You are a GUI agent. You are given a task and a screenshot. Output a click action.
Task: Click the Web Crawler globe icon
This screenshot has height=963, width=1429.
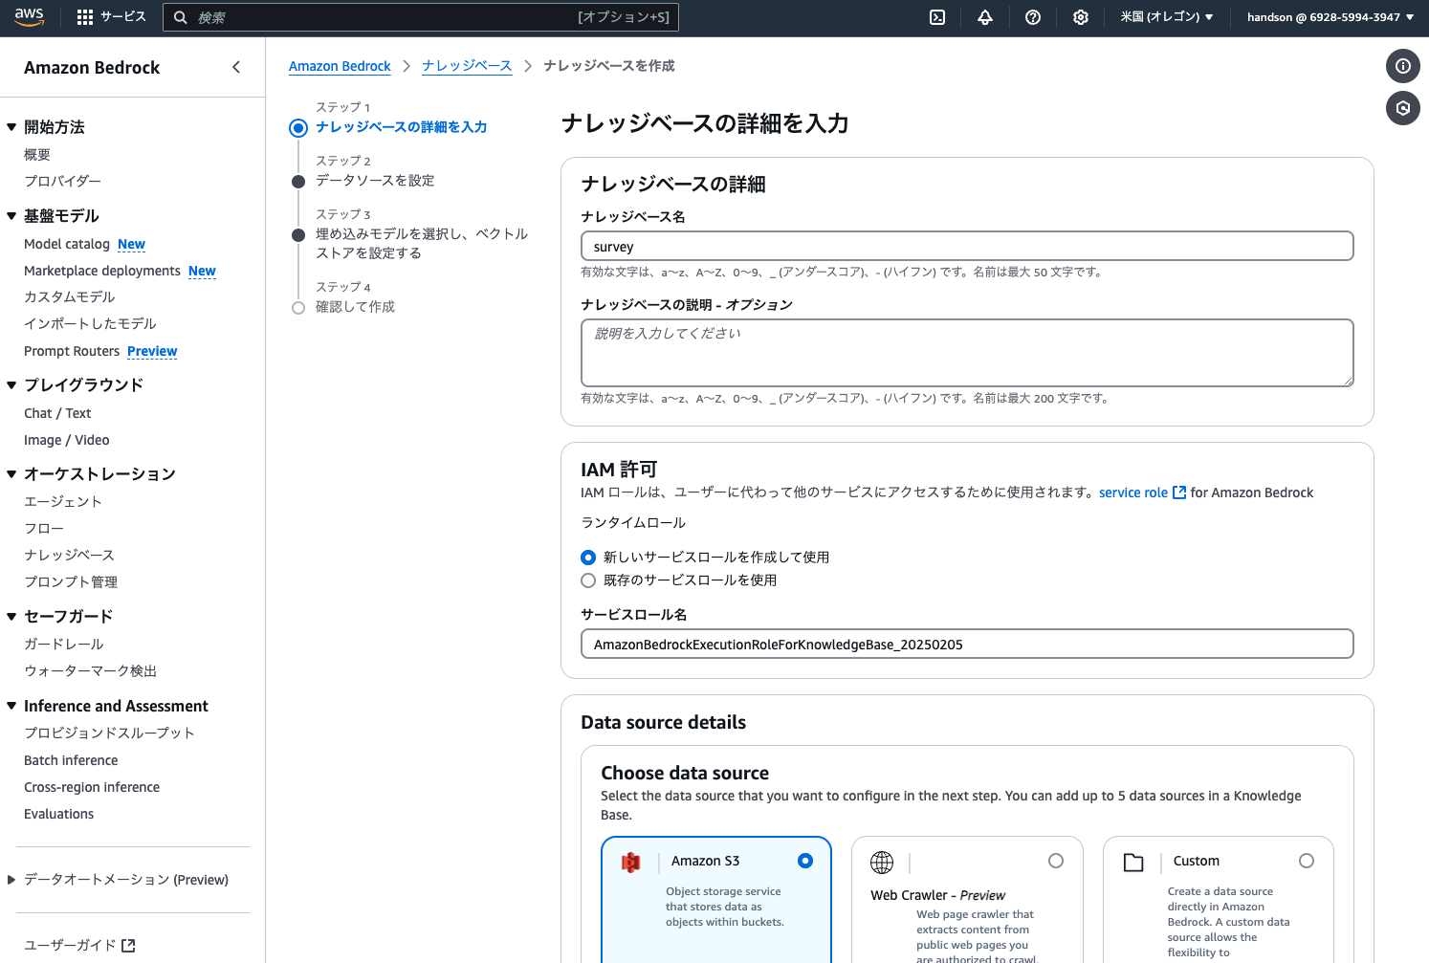(x=881, y=862)
